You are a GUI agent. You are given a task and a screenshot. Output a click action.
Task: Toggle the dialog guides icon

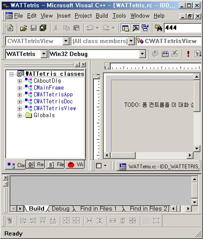156,220
